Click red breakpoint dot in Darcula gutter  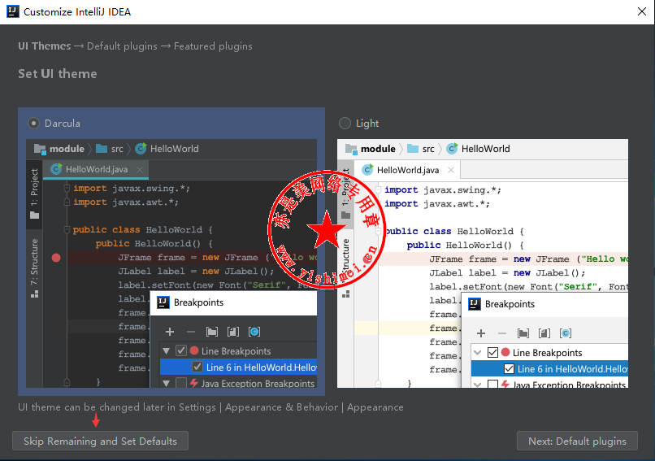56,258
